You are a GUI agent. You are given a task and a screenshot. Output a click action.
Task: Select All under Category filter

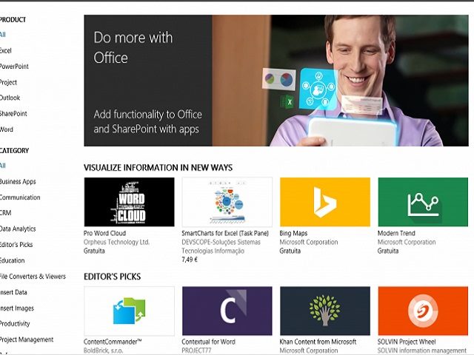coord(3,166)
